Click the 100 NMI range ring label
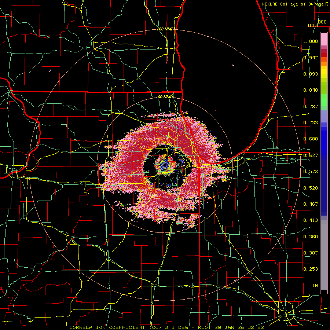 click(x=165, y=29)
